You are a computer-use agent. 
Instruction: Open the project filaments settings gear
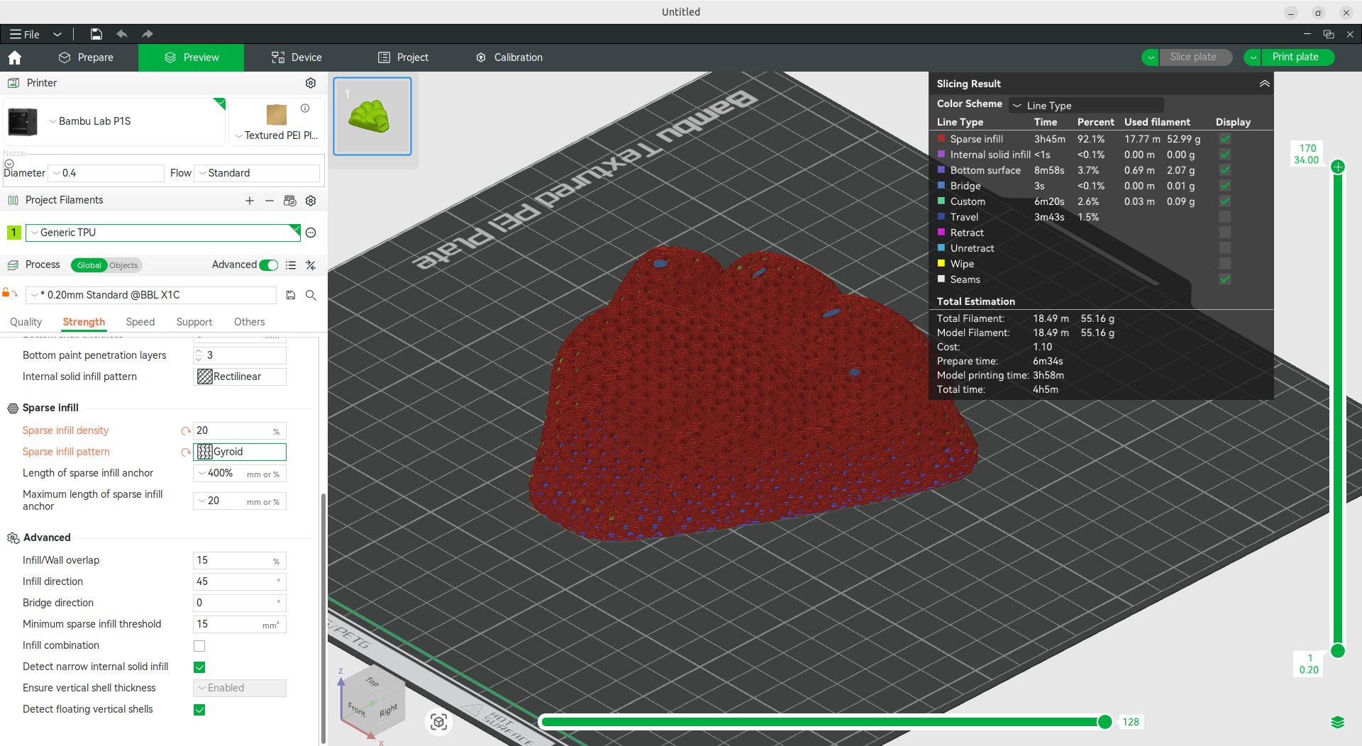point(311,201)
